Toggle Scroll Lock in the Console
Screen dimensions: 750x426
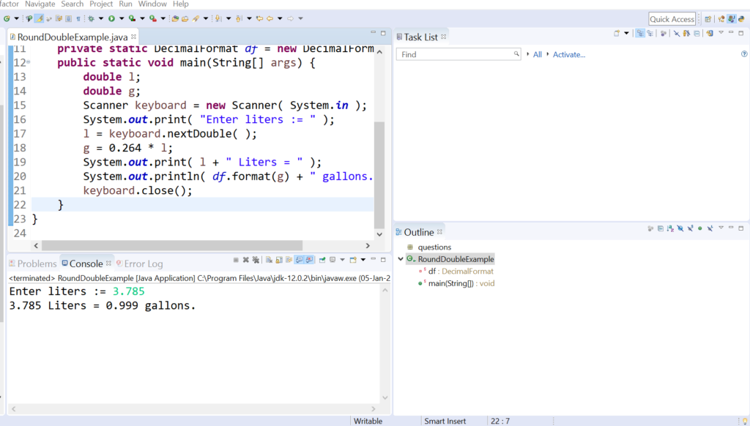click(278, 263)
